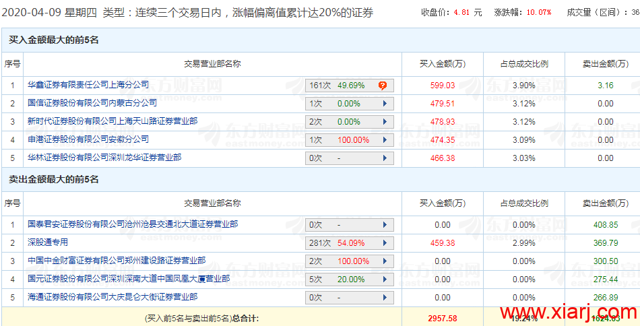
Task: Select percentage 2.99% in 深股通 row
Action: pos(524,243)
